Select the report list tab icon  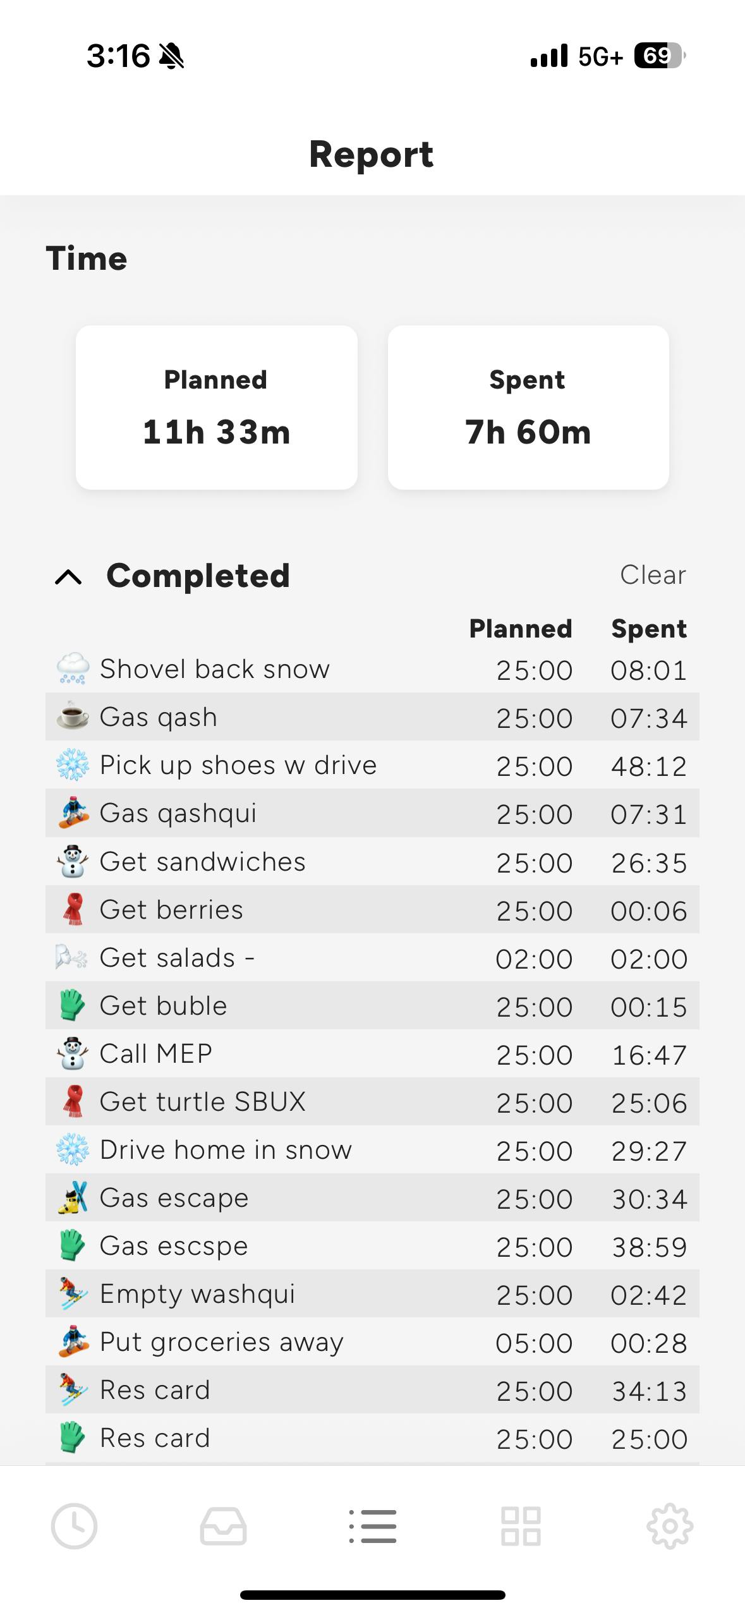coord(373,1526)
